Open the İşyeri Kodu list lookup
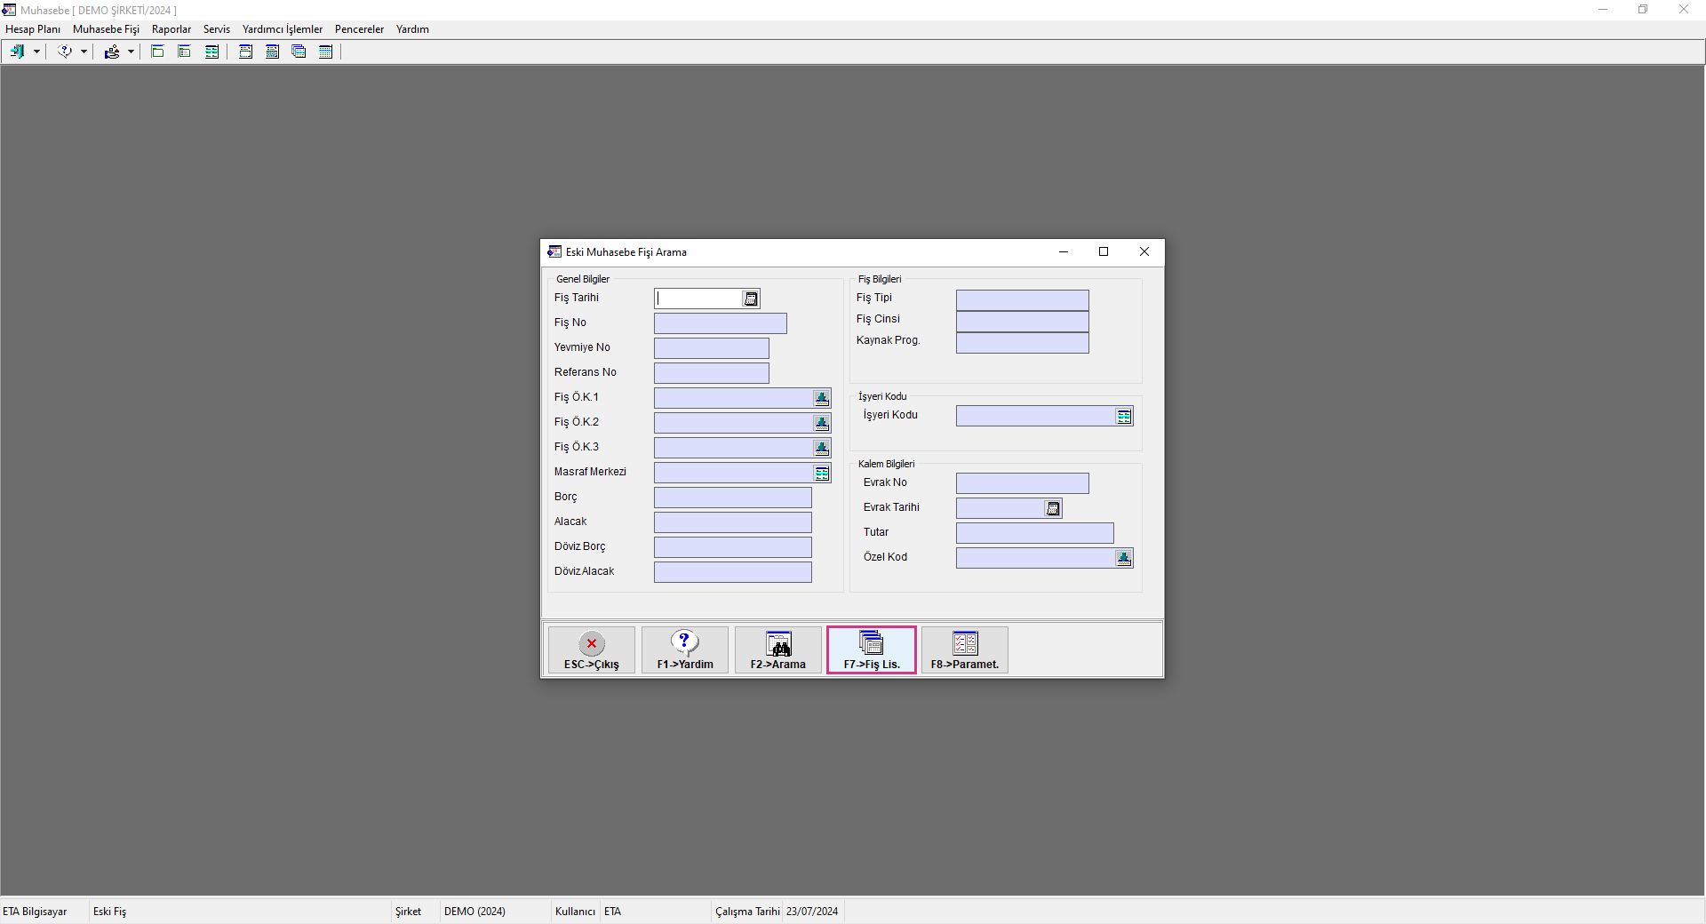 click(x=1124, y=417)
